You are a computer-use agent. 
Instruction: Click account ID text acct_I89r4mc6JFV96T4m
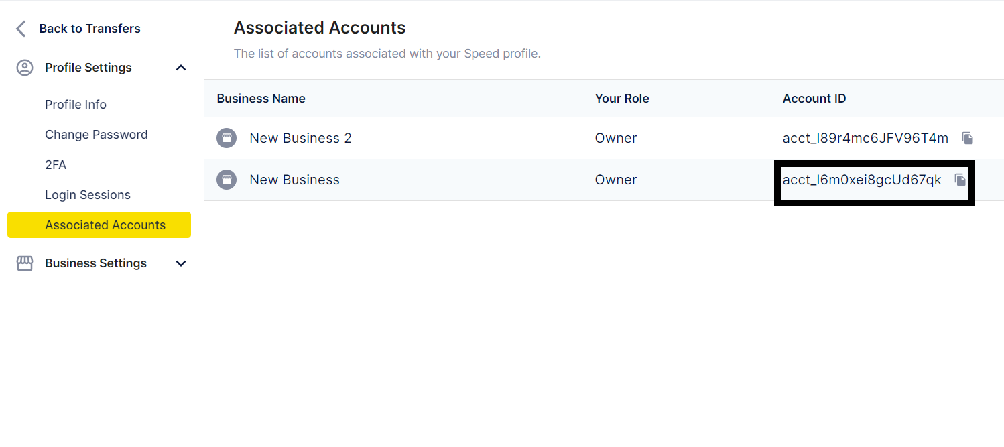(865, 138)
